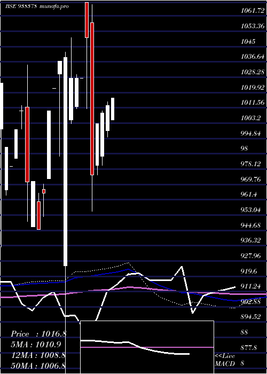Select the 1061.72 price axis label

pos(253,11)
